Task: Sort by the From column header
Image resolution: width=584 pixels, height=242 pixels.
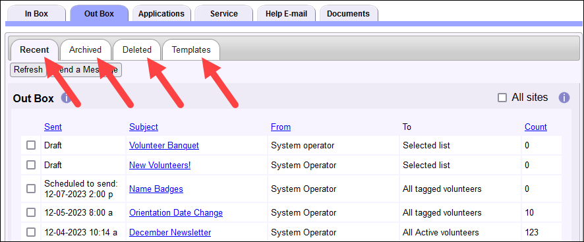Action: pyautogui.click(x=281, y=127)
